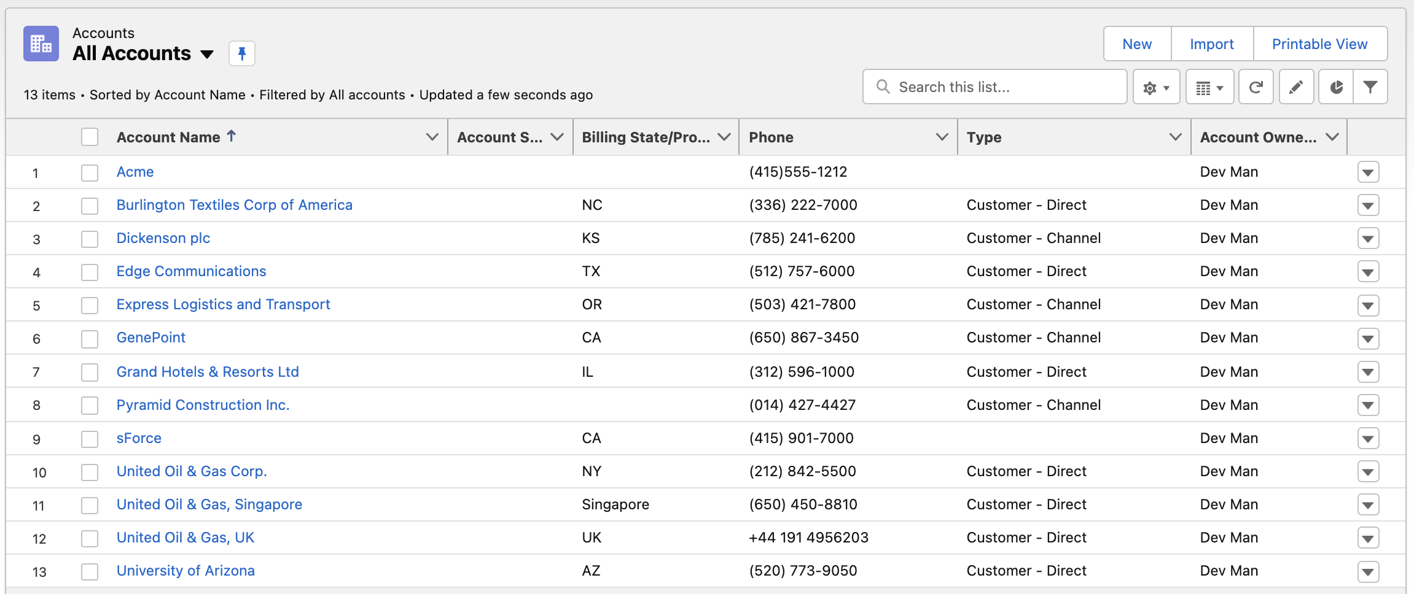Select the Grand Hotels row checkbox
1414x594 pixels.
coord(90,372)
